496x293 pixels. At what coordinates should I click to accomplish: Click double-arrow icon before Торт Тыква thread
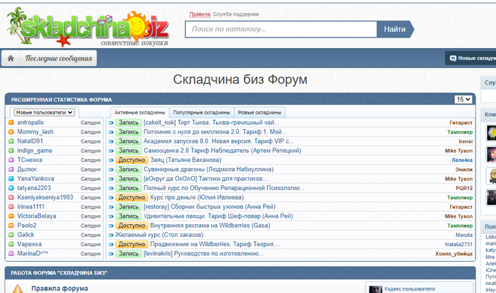coord(111,123)
